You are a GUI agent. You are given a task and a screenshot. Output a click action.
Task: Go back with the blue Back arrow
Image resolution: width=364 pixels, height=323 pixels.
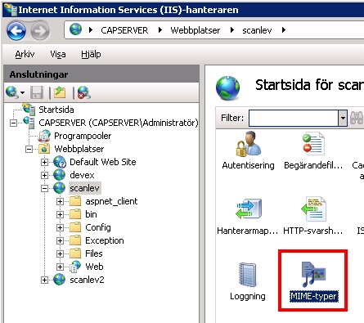[x=16, y=31]
